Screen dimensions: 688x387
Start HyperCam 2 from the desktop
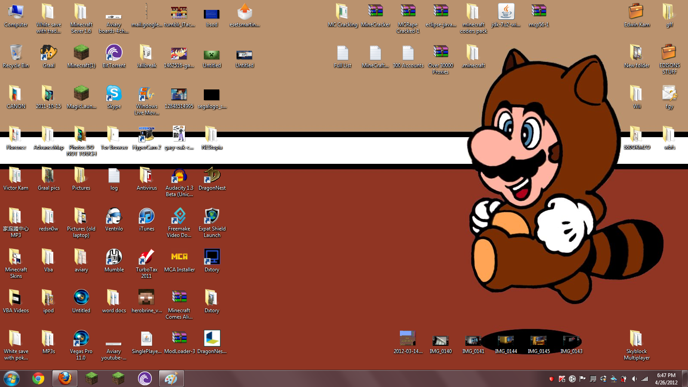[147, 135]
